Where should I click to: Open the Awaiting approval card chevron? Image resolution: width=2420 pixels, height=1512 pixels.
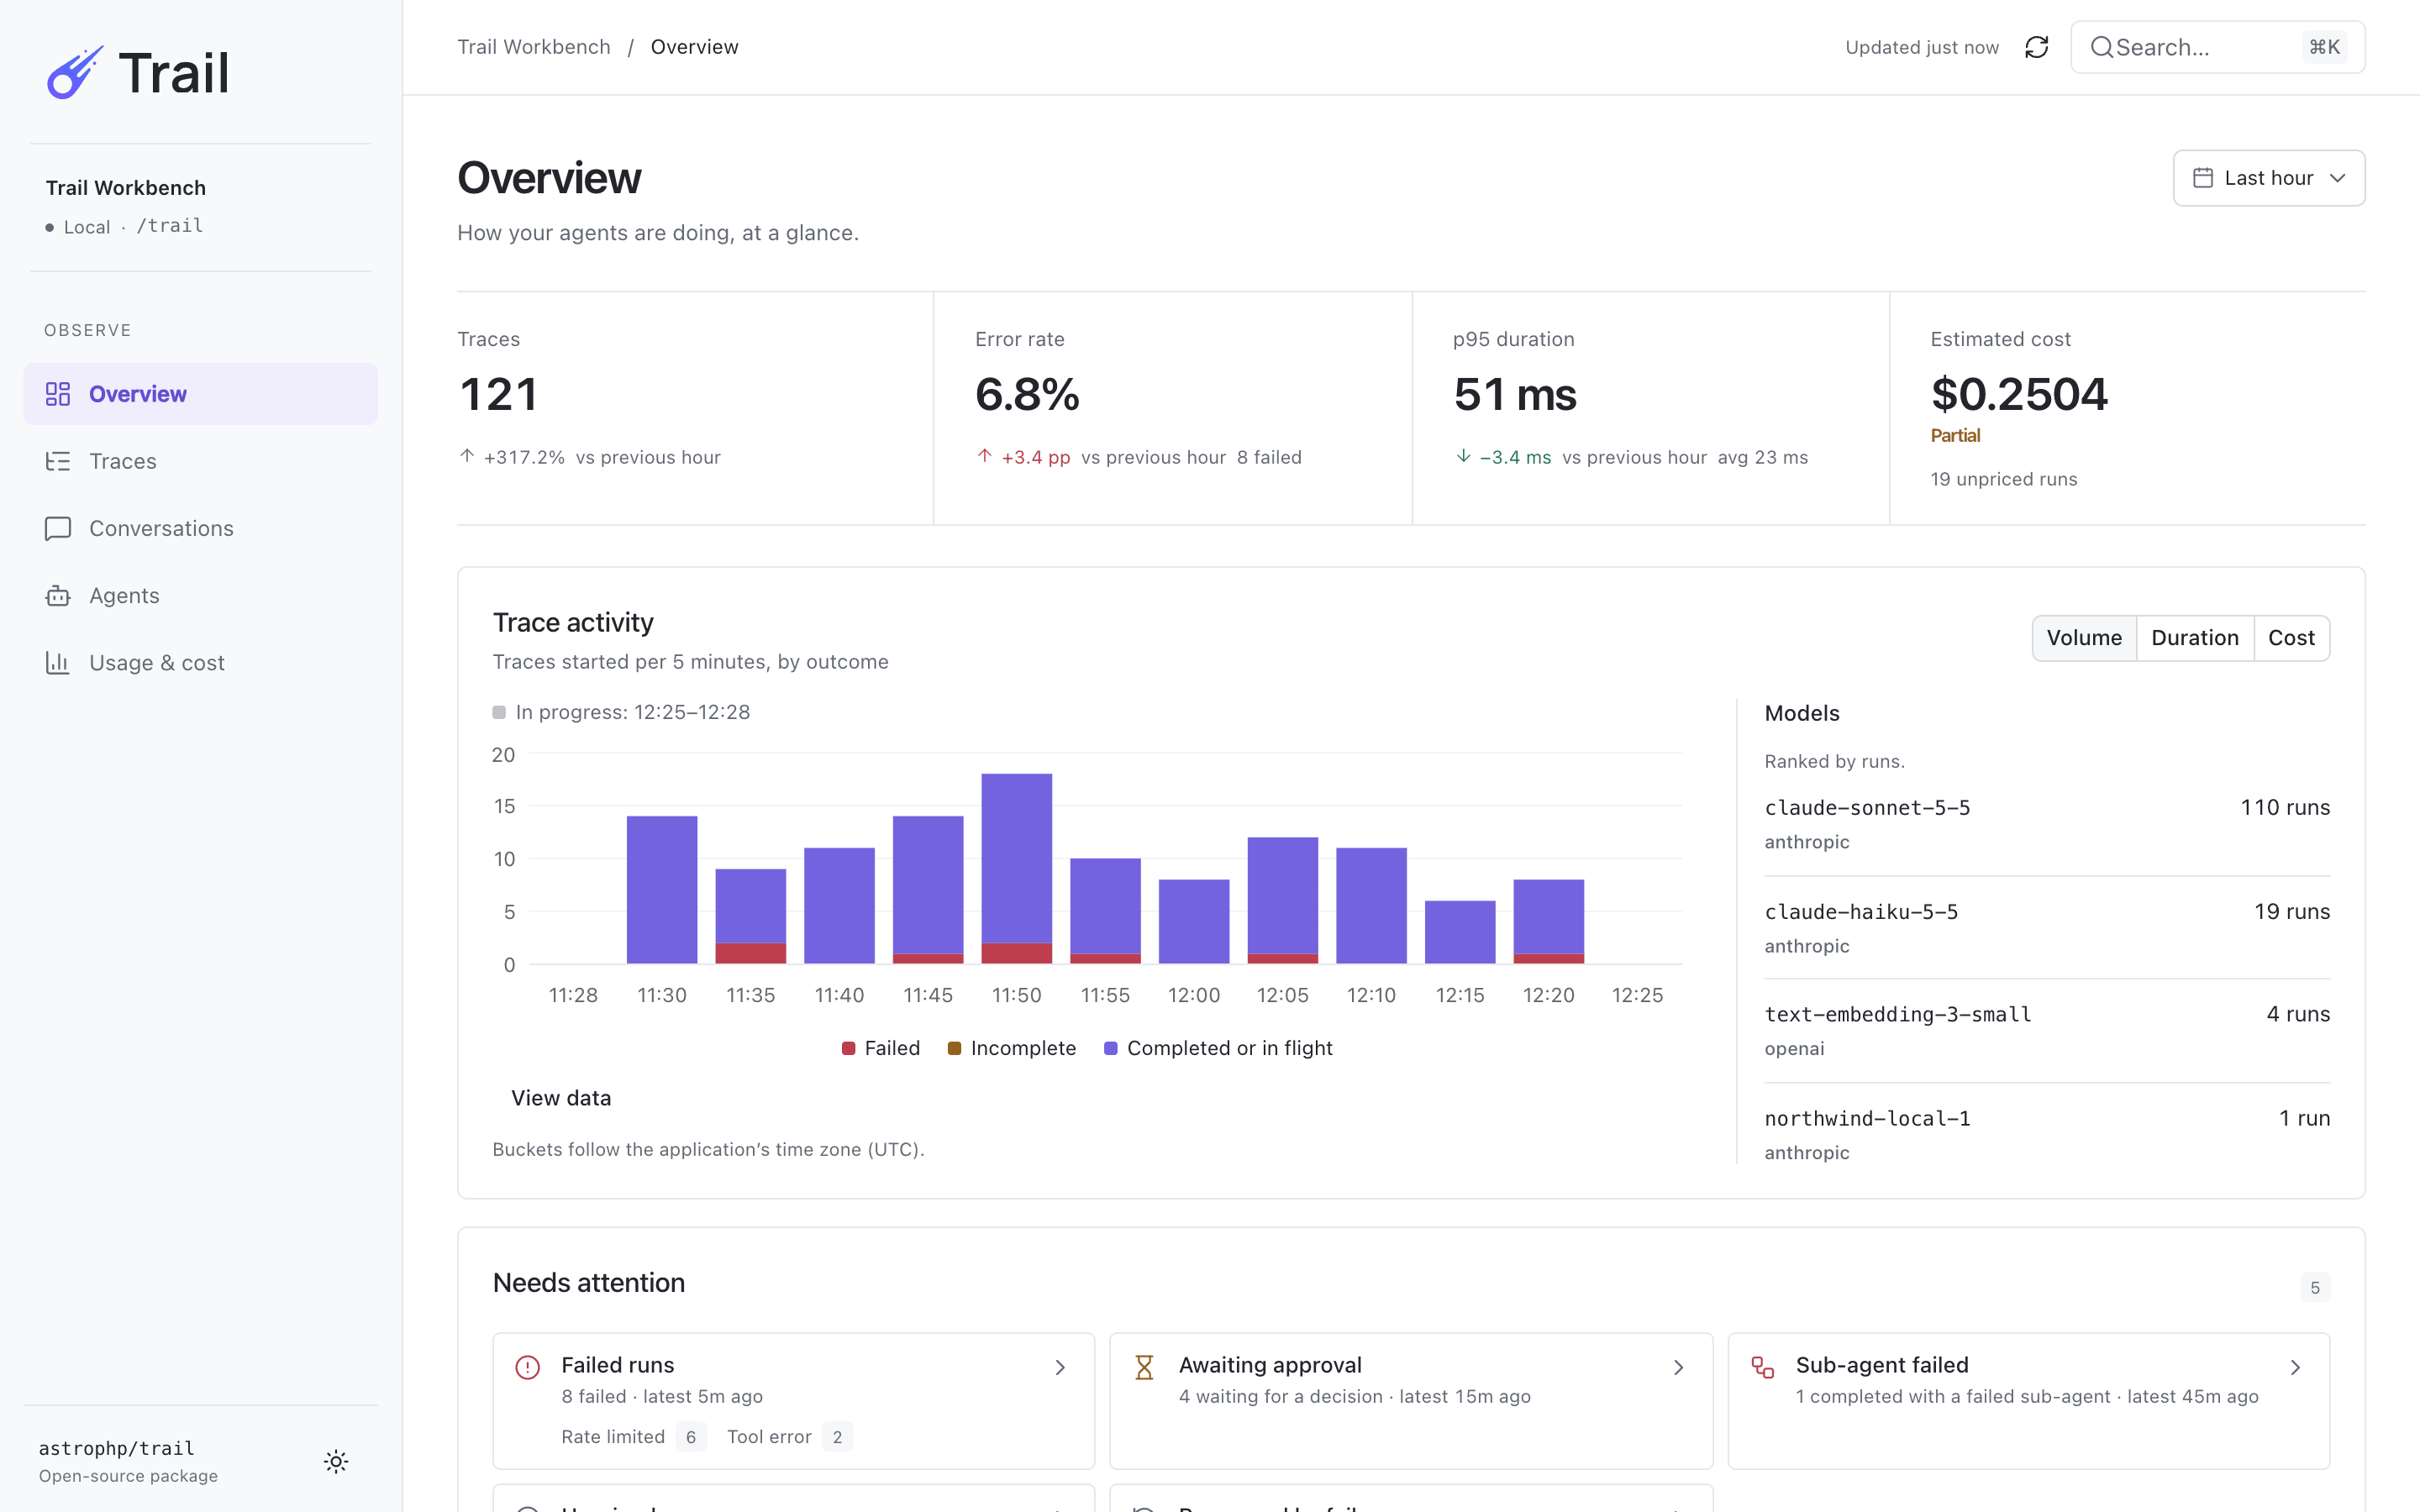pyautogui.click(x=1678, y=1367)
